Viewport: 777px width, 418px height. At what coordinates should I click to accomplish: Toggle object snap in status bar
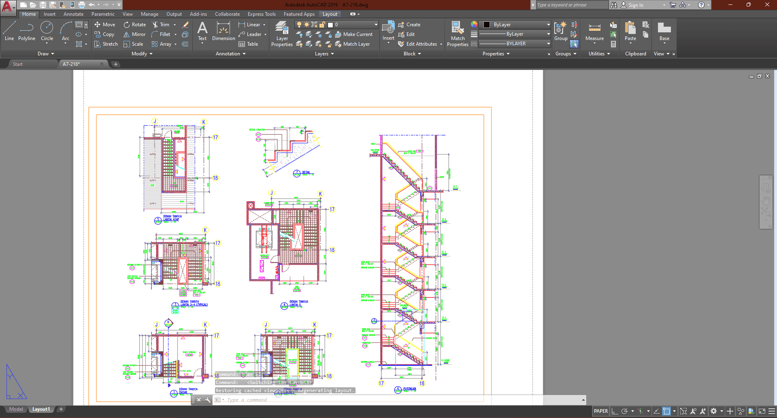(666, 411)
